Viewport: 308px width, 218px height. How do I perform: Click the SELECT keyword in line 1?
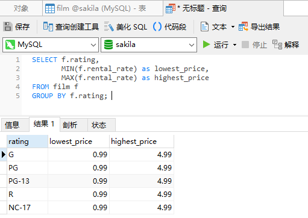pos(45,60)
